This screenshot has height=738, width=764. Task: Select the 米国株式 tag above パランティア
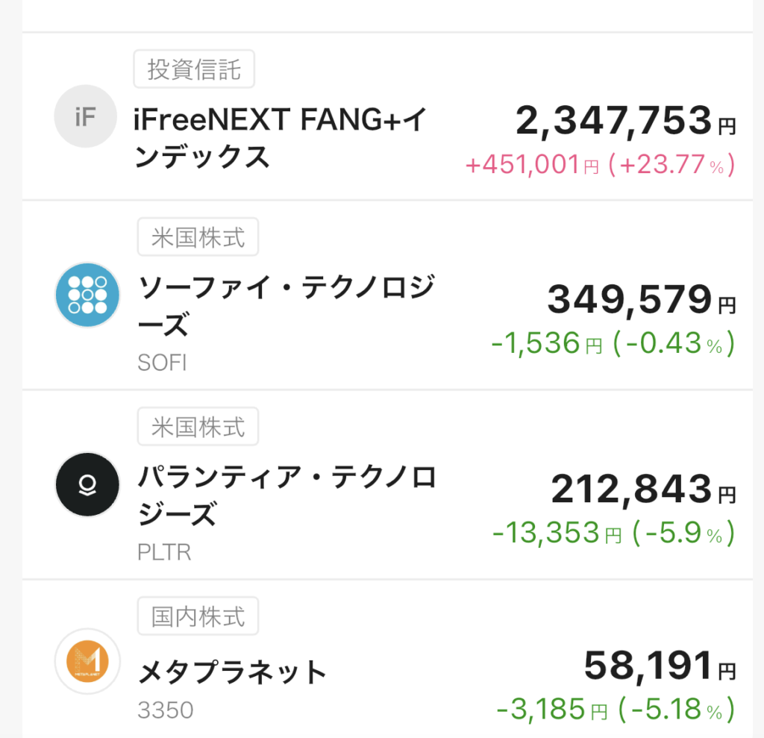pos(198,427)
